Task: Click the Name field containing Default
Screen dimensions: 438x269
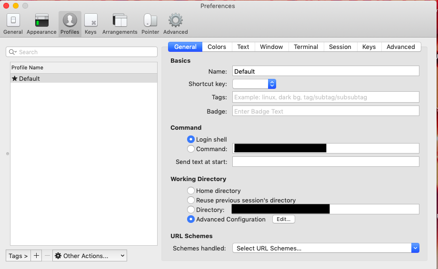Action: pyautogui.click(x=326, y=71)
